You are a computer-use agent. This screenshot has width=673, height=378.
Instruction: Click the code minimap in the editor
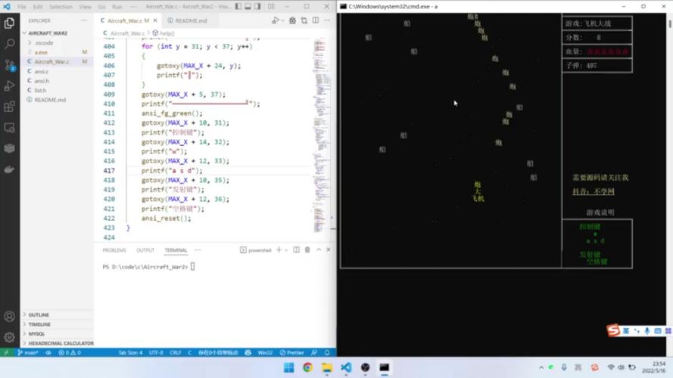click(319, 137)
